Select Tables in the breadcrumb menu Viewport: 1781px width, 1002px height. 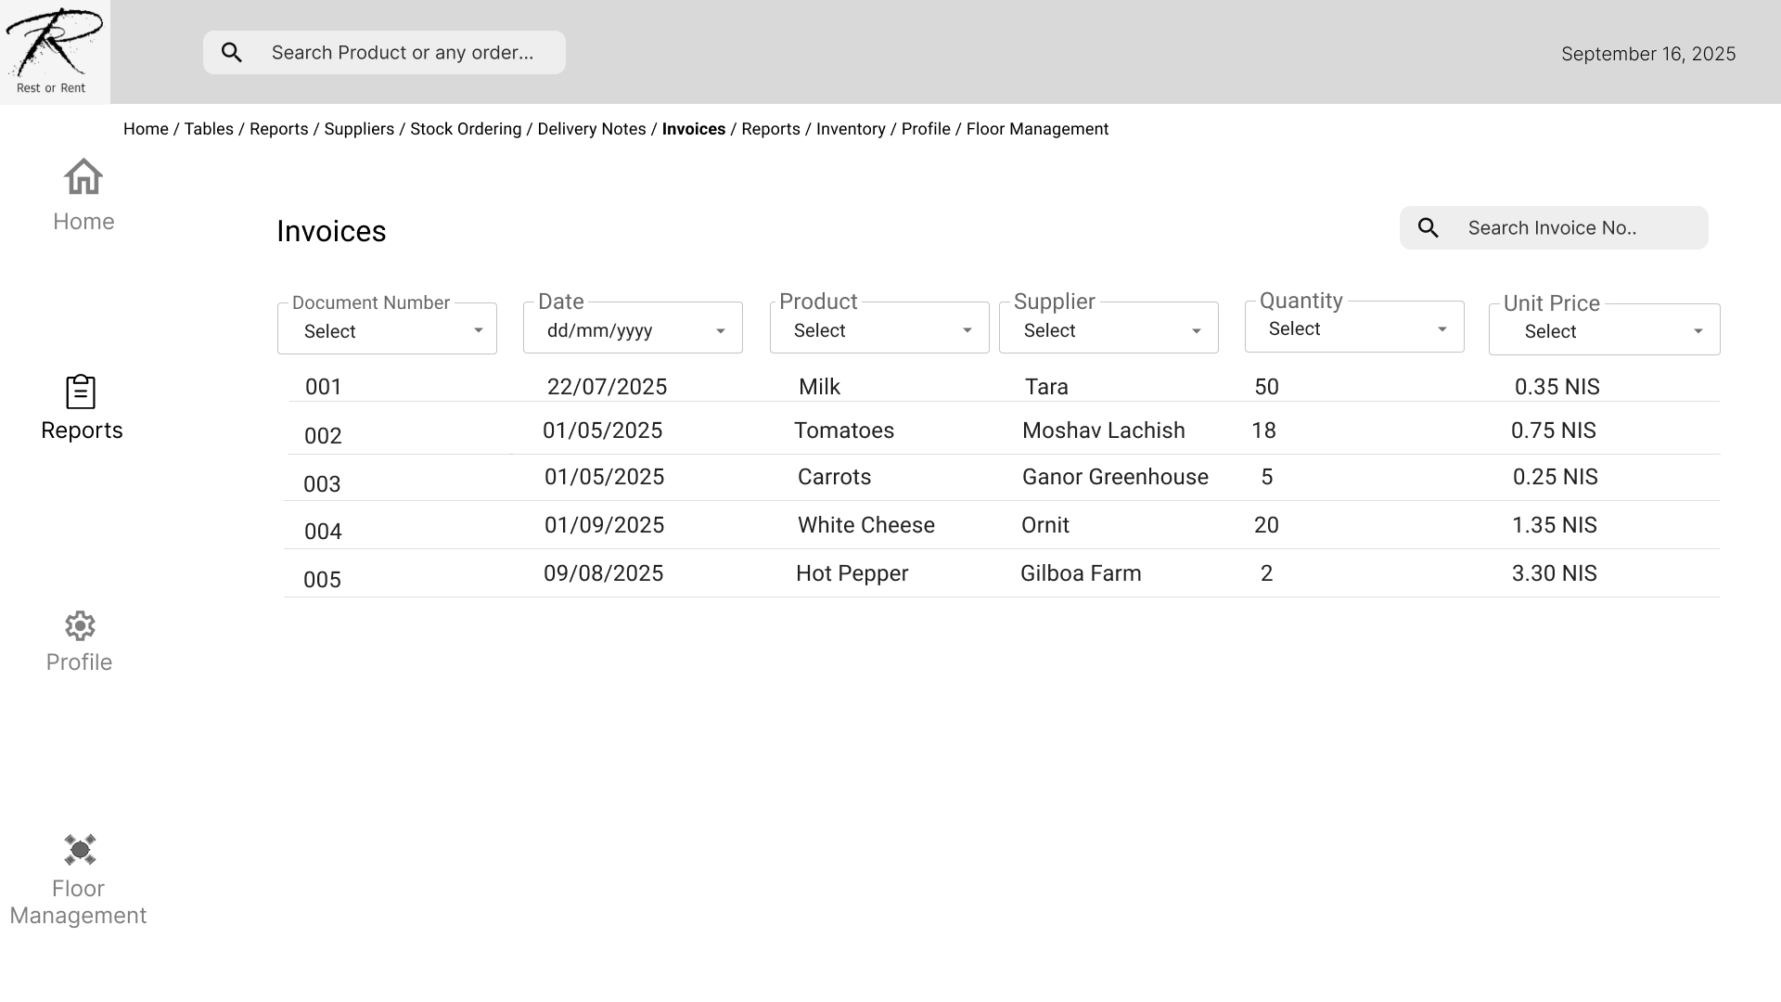[x=209, y=129]
